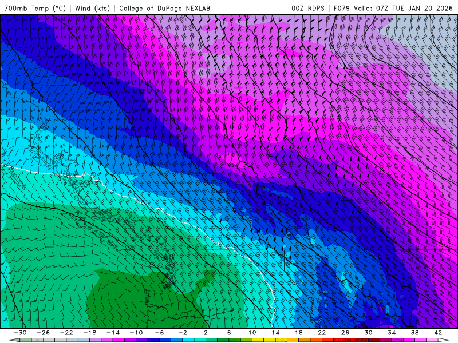The height and width of the screenshot is (343, 458).
Task: Click the red swatch beneath the 26 label
Action: click(x=339, y=340)
